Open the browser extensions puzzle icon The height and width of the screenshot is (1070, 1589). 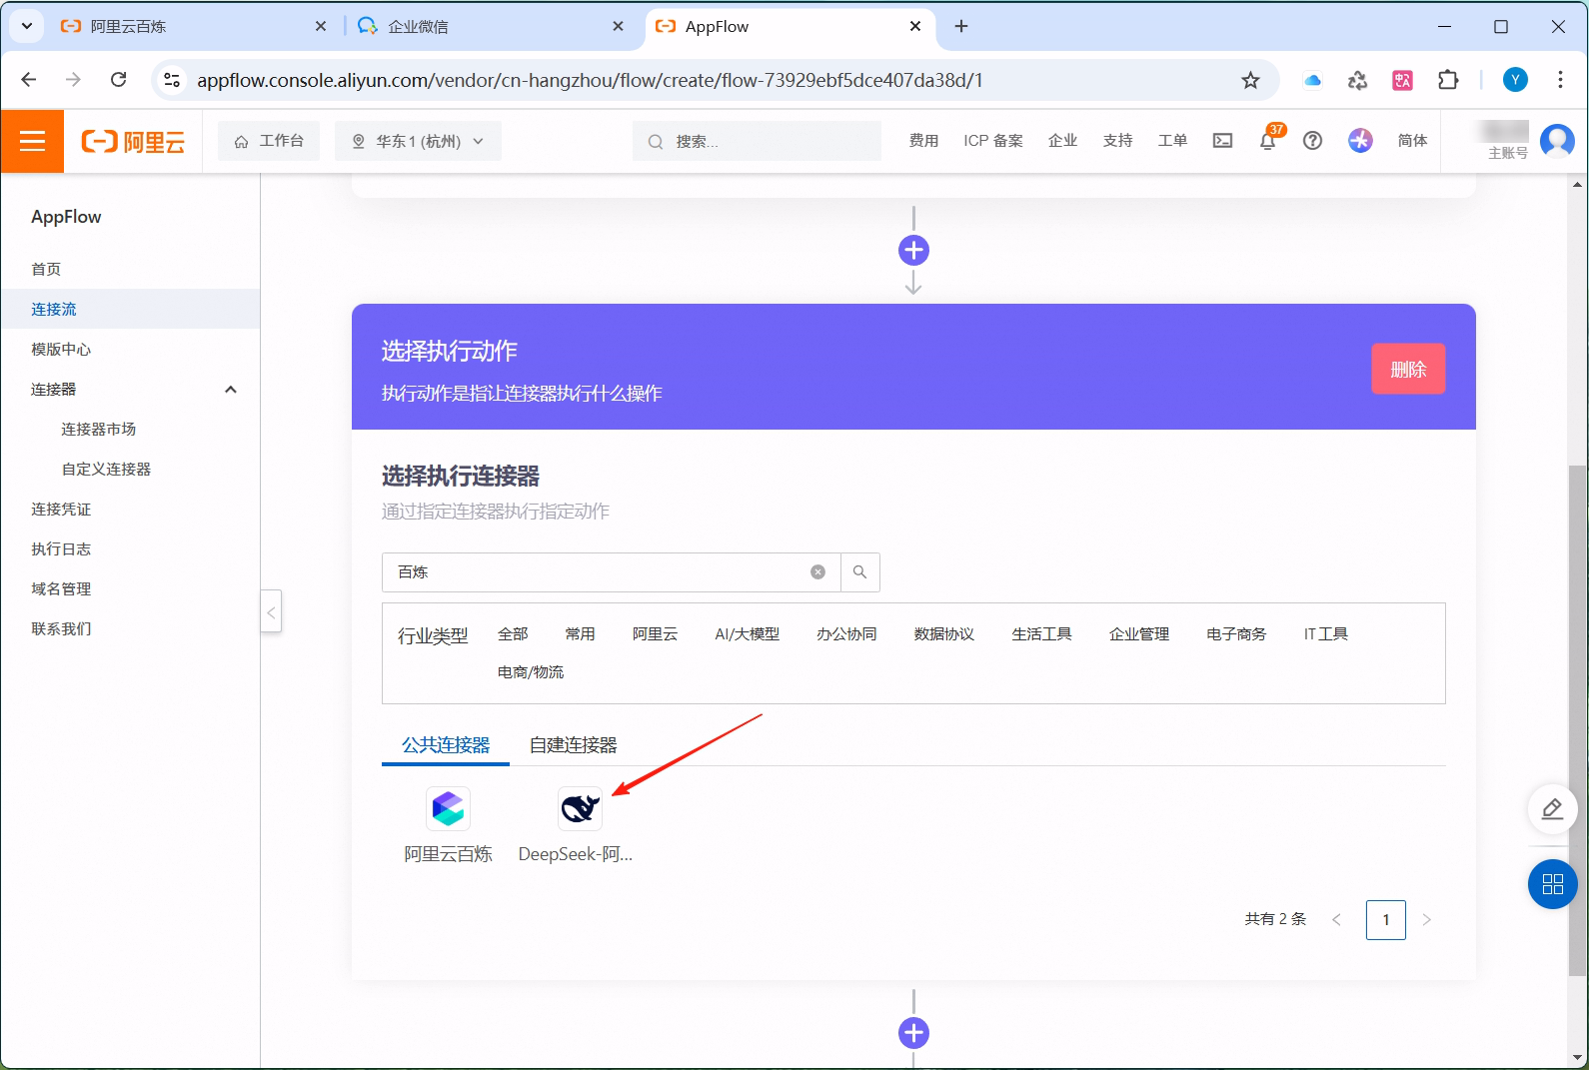click(x=1448, y=80)
